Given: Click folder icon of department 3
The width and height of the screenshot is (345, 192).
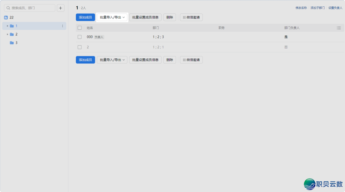Looking at the screenshot, I should tap(12, 43).
